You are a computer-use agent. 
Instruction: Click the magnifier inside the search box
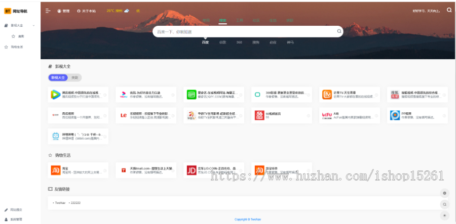point(339,31)
